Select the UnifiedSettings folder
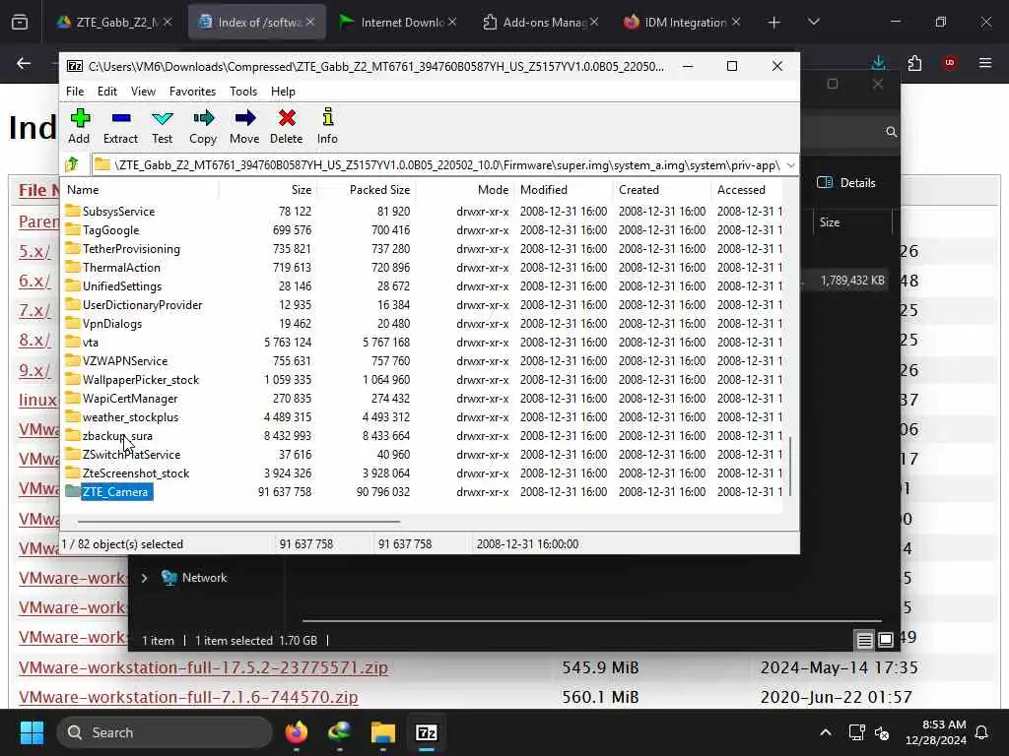 click(x=121, y=285)
